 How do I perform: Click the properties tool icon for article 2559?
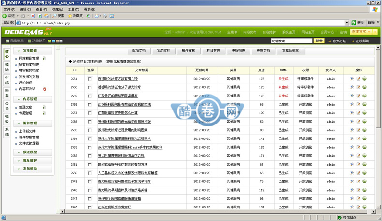point(352,96)
